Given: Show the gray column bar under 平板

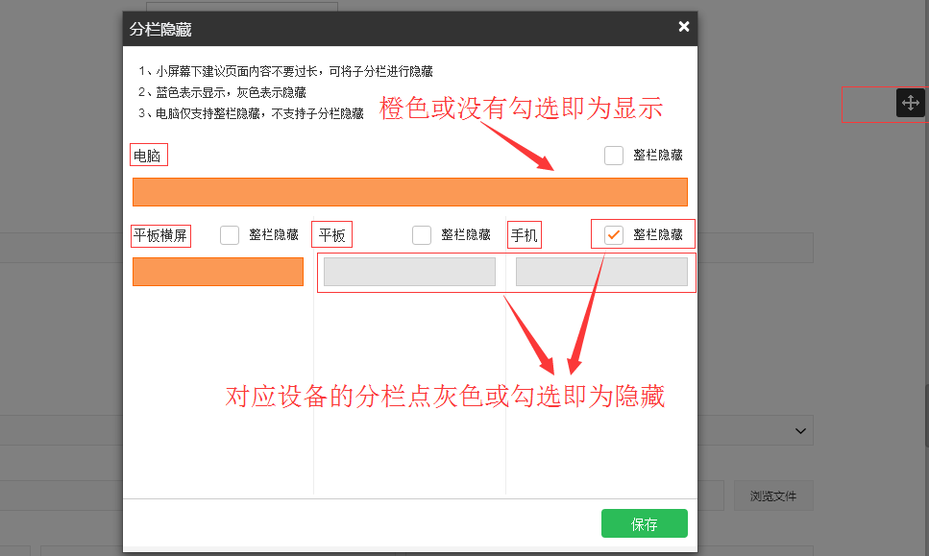Looking at the screenshot, I should pos(410,272).
